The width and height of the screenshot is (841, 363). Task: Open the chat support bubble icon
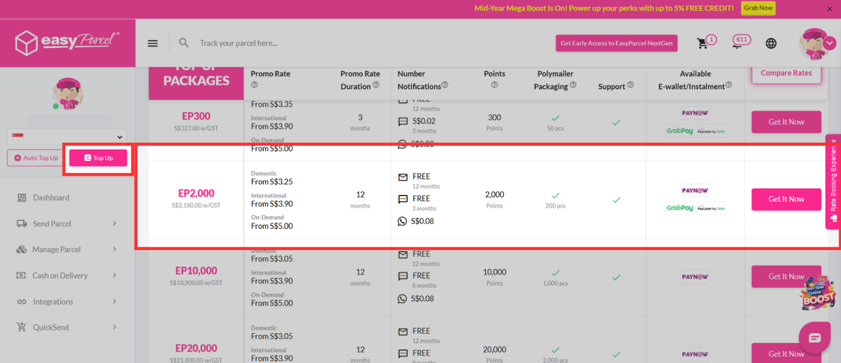(815, 338)
